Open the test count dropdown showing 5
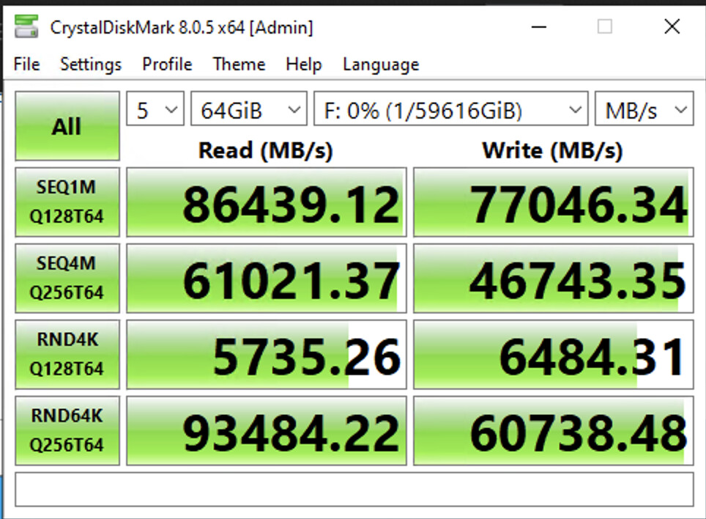 (155, 111)
